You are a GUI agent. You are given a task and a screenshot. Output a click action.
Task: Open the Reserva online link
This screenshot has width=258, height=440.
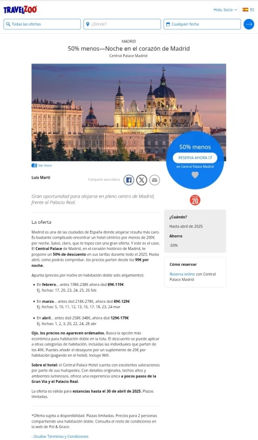(182, 274)
